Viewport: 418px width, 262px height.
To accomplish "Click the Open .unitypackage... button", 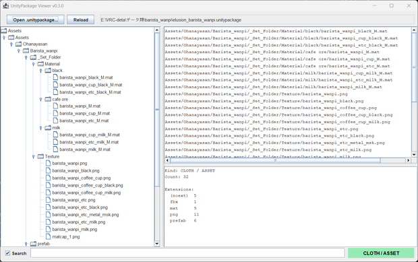I will pyautogui.click(x=36, y=20).
